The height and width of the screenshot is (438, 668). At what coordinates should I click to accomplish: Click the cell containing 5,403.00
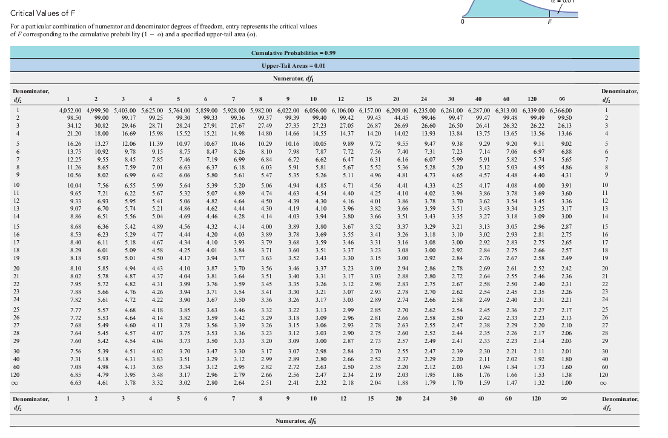click(x=125, y=110)
